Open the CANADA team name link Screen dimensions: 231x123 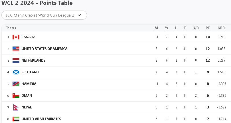(29, 37)
